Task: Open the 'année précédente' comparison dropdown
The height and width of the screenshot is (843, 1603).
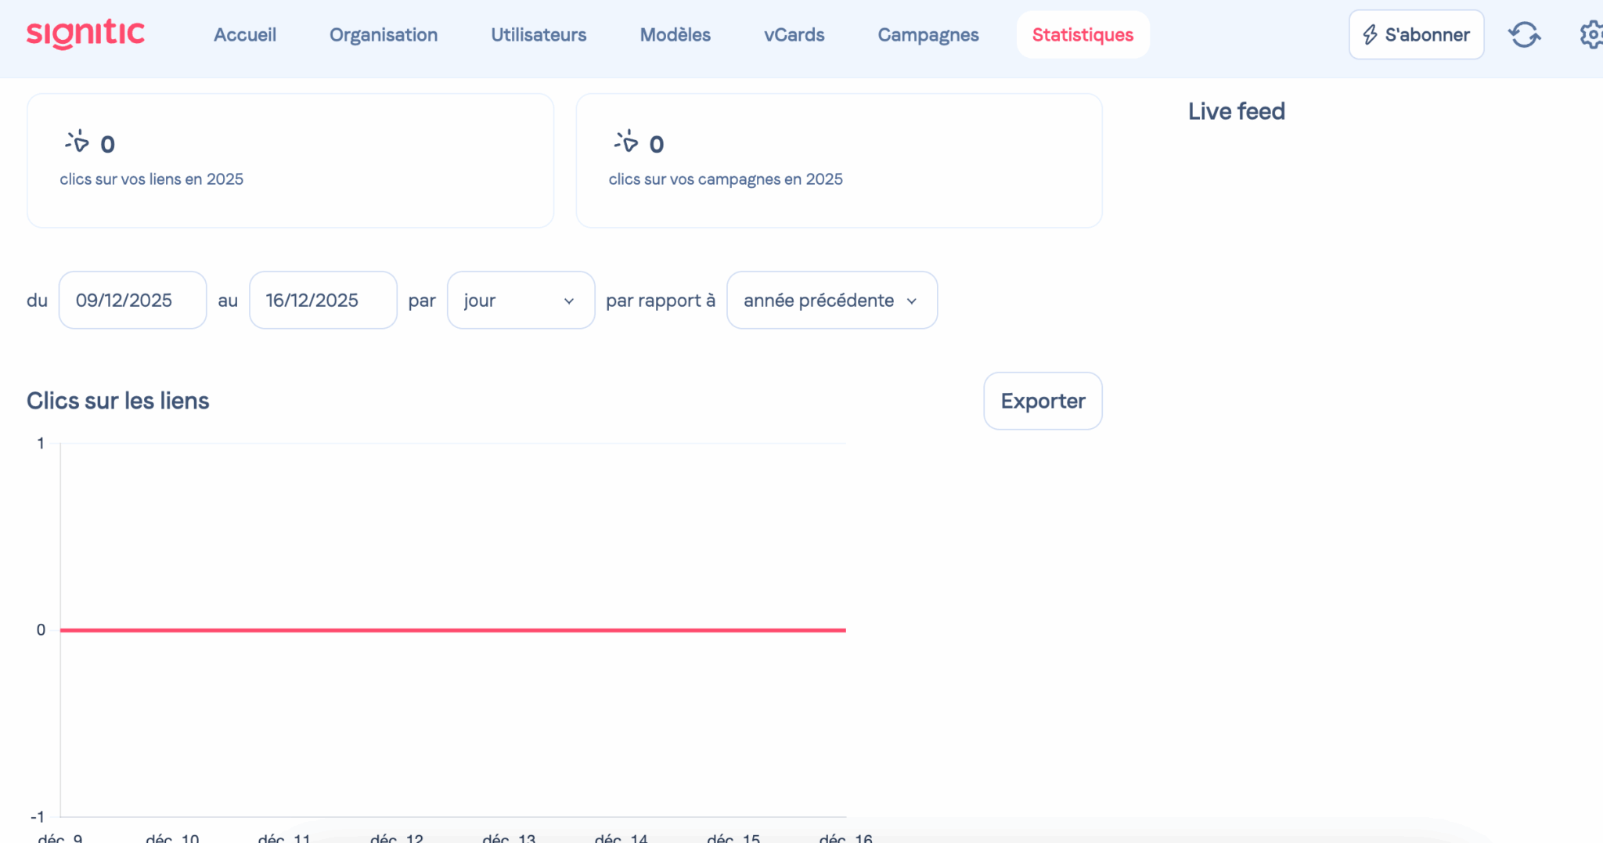Action: 832,300
